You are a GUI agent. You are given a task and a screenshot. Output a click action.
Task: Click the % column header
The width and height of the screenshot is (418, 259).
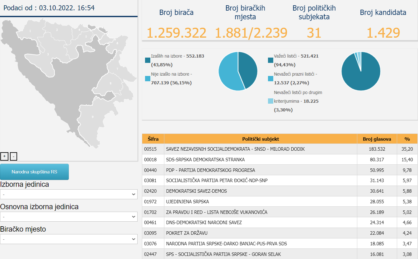point(407,139)
